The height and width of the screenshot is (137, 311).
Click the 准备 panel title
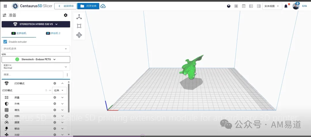[12, 15]
